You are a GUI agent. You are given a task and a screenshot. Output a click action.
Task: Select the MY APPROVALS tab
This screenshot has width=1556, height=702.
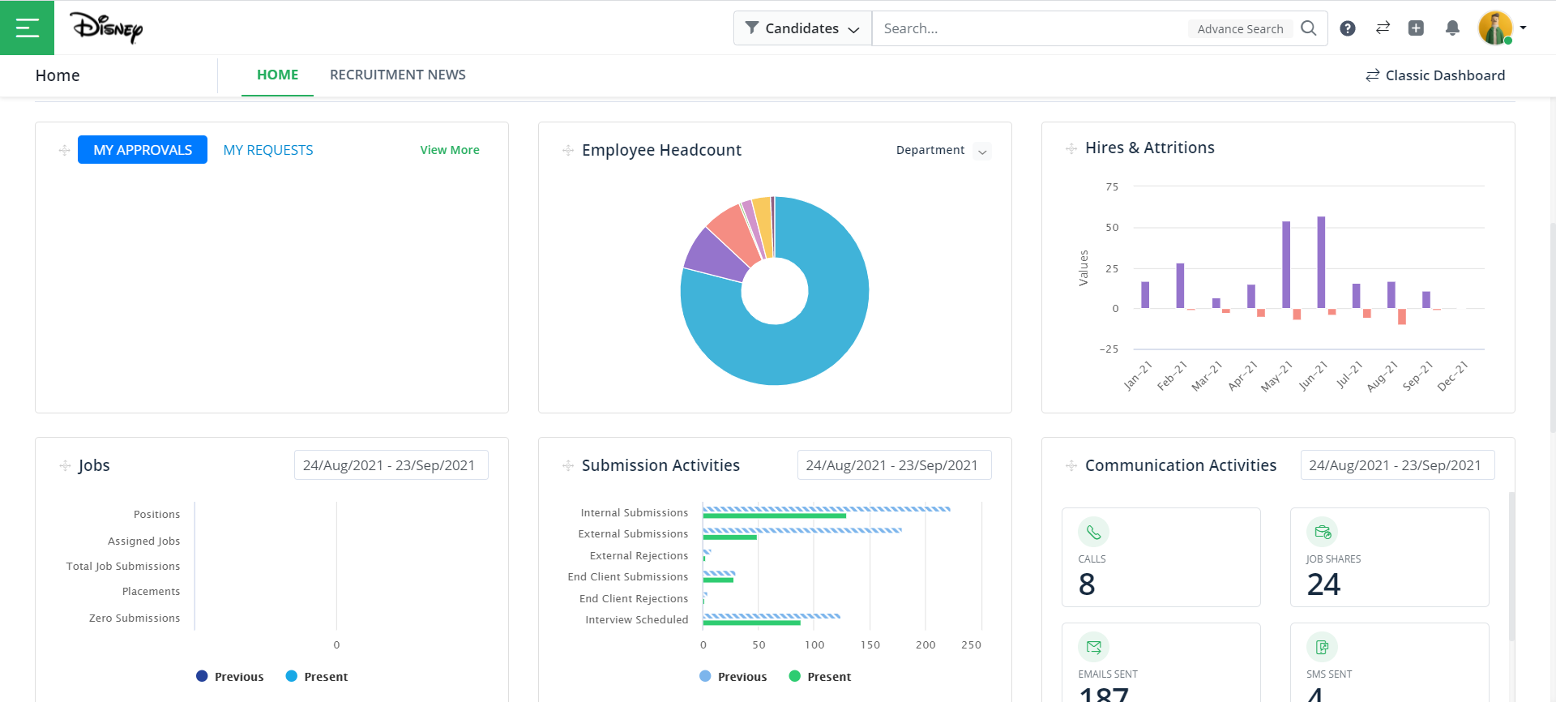[143, 150]
